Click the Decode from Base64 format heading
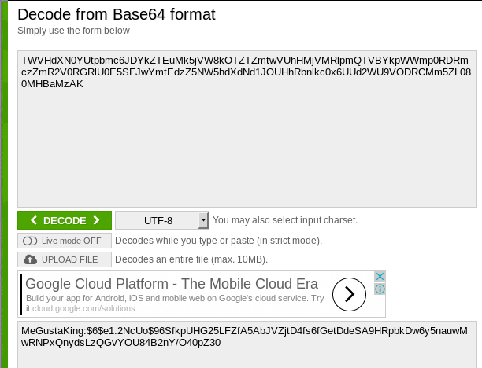Viewport: 482px width, 368px height. 117,14
